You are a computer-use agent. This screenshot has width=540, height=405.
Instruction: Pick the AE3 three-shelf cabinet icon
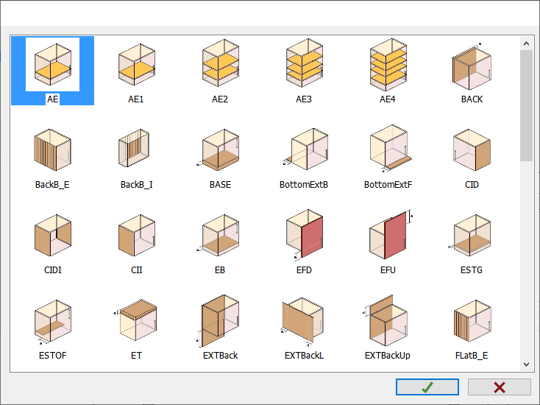click(x=305, y=63)
